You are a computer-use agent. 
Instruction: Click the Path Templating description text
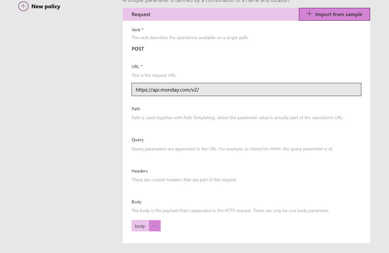237,117
